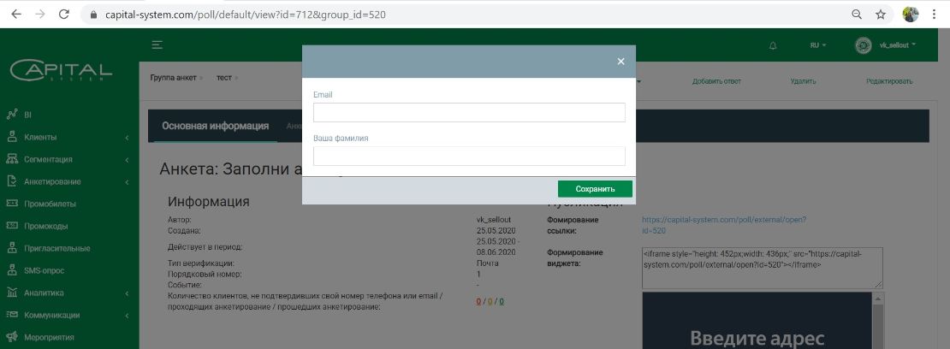This screenshot has height=349, width=950.
Task: Open Промобилеты in the sidebar
Action: (x=50, y=204)
